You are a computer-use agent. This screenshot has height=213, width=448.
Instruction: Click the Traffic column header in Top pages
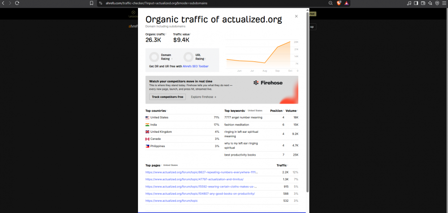(281, 165)
